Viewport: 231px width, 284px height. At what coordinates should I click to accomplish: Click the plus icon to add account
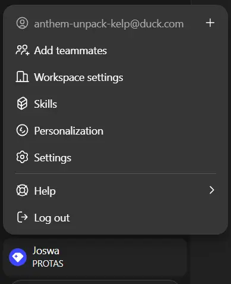[210, 23]
